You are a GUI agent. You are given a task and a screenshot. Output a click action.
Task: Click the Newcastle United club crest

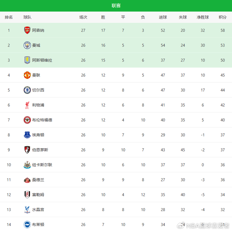click(x=27, y=165)
